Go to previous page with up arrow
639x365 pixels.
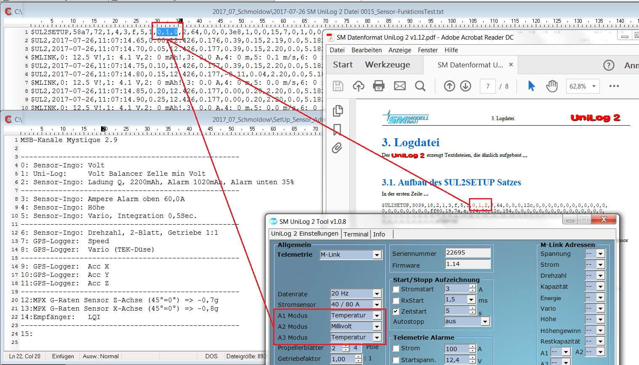click(x=449, y=86)
